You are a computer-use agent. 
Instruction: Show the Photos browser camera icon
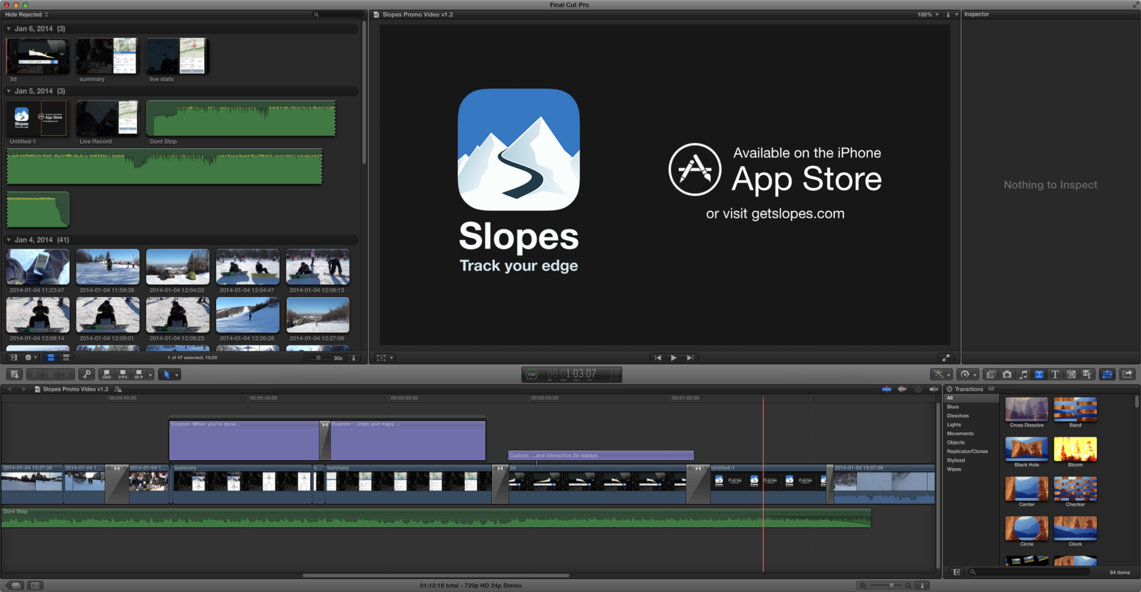1007,374
